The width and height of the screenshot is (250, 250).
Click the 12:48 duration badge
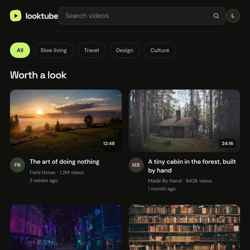[109, 143]
